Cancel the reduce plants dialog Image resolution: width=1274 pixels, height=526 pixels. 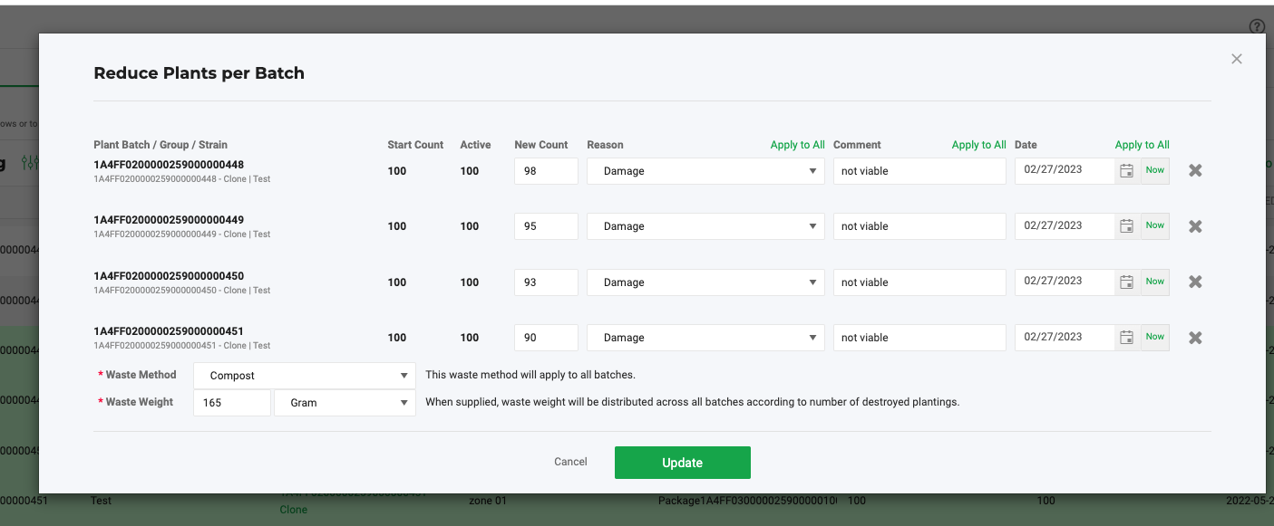pyautogui.click(x=570, y=462)
